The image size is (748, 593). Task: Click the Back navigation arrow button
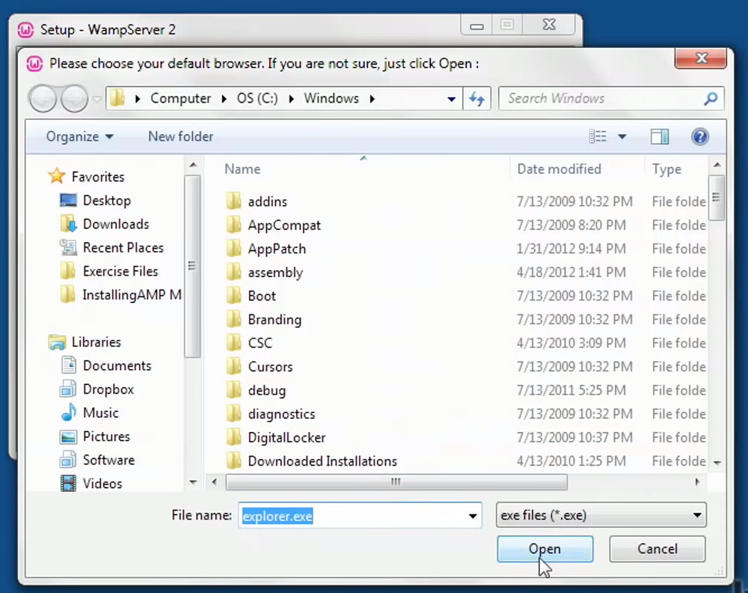click(x=43, y=99)
